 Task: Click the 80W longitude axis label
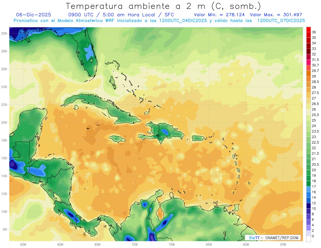[x=97, y=245]
